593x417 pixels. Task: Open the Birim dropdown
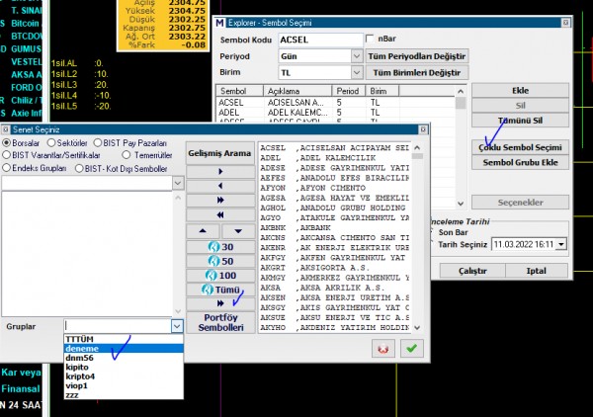coord(356,72)
